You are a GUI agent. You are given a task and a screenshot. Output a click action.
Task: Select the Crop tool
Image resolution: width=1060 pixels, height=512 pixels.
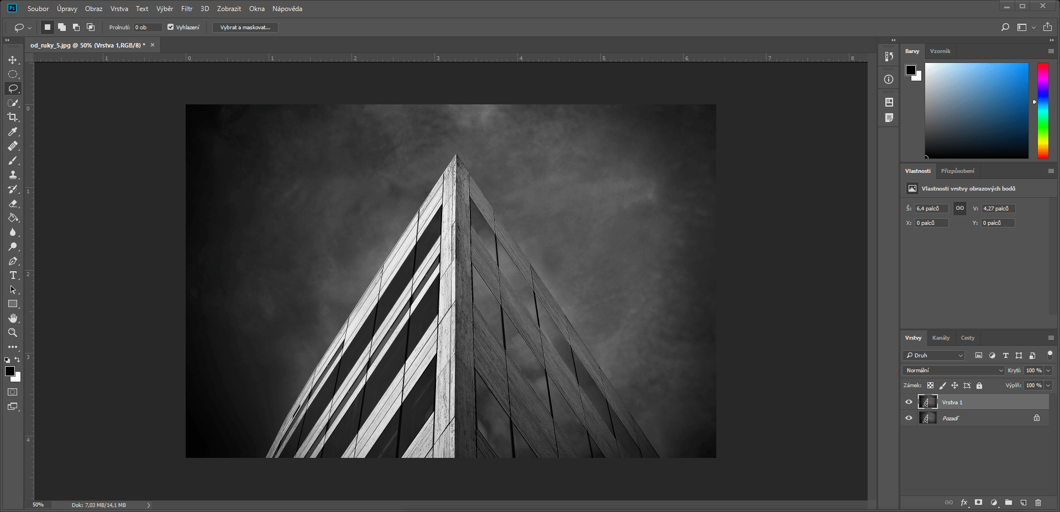coord(13,118)
